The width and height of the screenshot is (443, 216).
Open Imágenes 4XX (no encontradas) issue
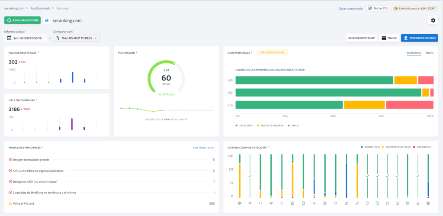pos(112,181)
